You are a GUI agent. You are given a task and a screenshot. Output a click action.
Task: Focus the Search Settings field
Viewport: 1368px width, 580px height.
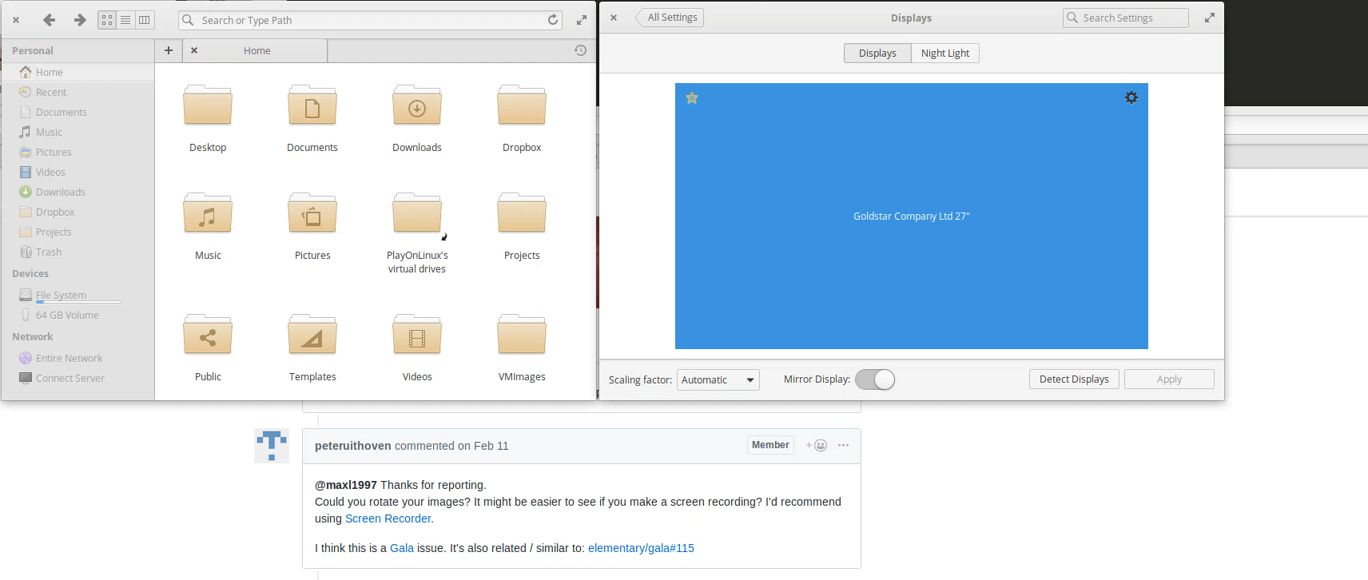pos(1125,18)
